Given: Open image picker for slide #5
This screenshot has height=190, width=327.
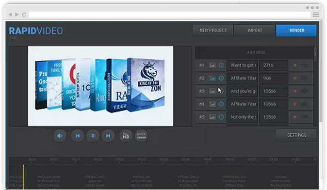Looking at the screenshot, I should click(x=213, y=117).
